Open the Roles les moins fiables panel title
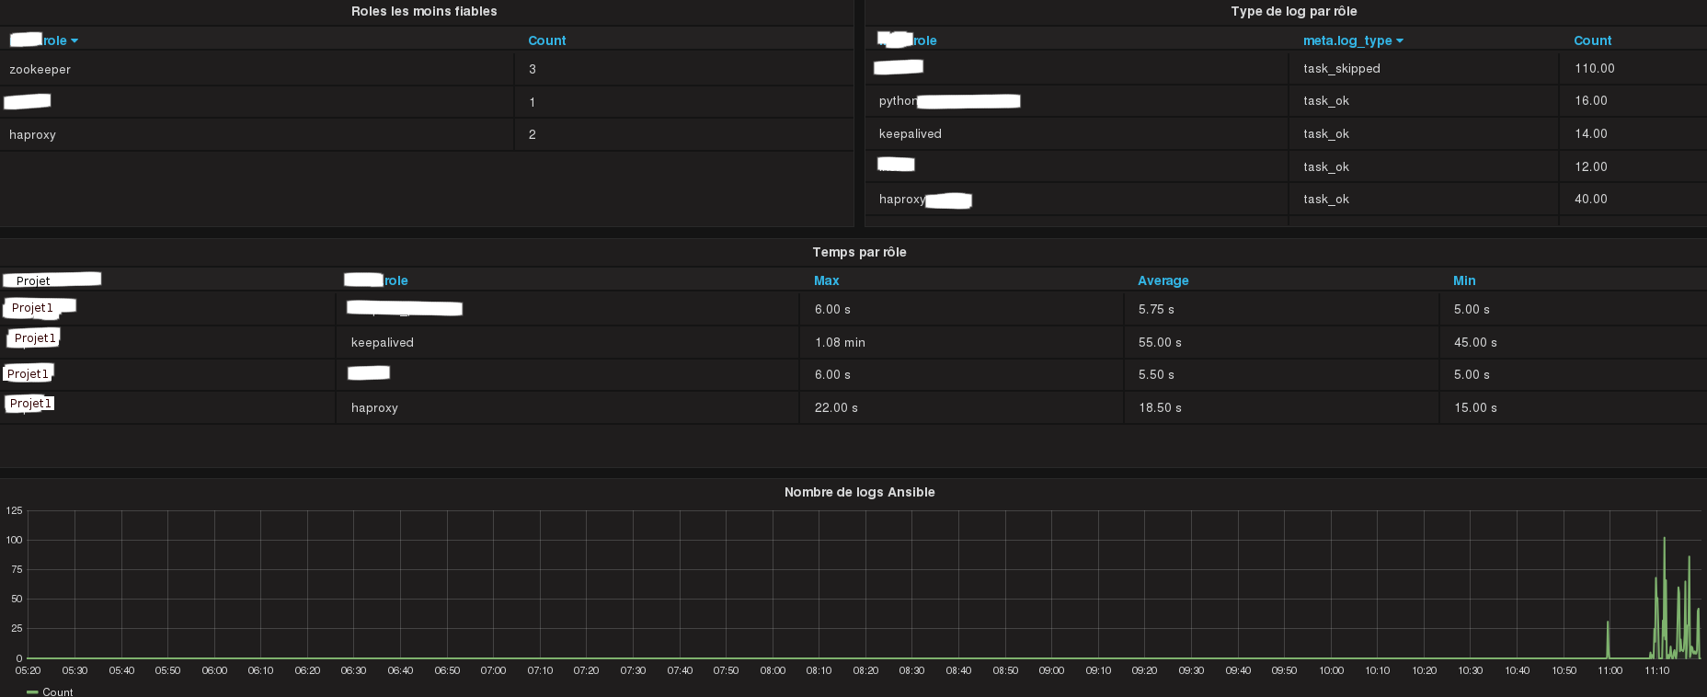This screenshot has width=1707, height=697. click(424, 11)
